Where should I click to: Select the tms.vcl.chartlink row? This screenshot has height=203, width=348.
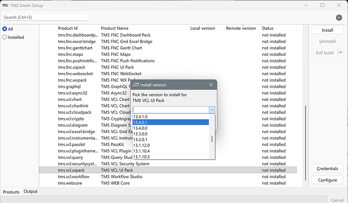(168, 106)
